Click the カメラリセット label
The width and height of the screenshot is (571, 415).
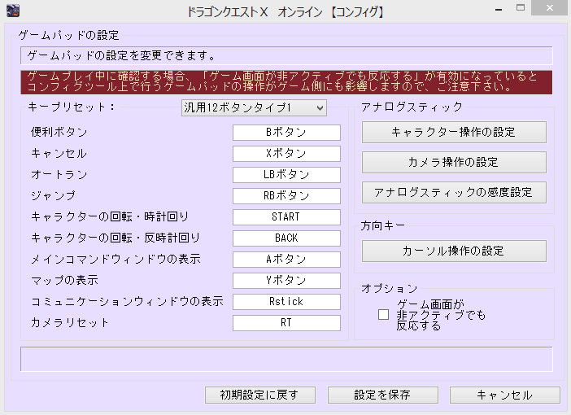pos(70,322)
